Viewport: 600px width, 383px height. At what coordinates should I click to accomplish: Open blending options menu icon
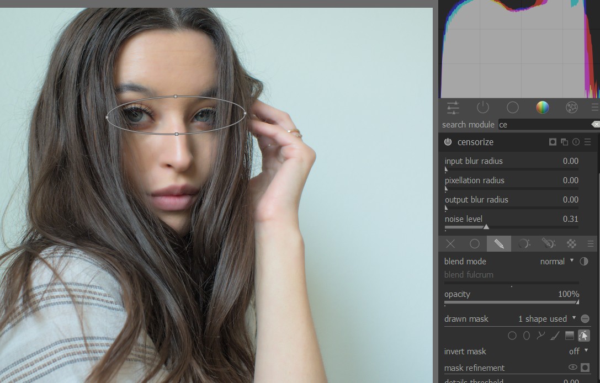(591, 244)
